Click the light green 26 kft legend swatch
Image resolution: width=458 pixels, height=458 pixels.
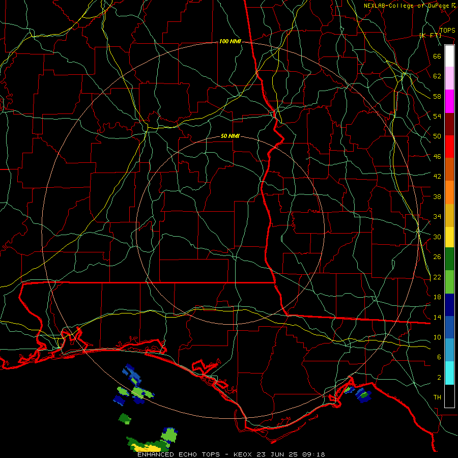[449, 282]
